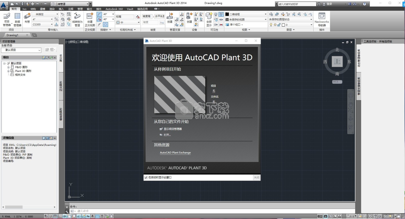405x219 pixels.
Task: Open the 二维线框 visual style dropdown
Action: point(265,14)
